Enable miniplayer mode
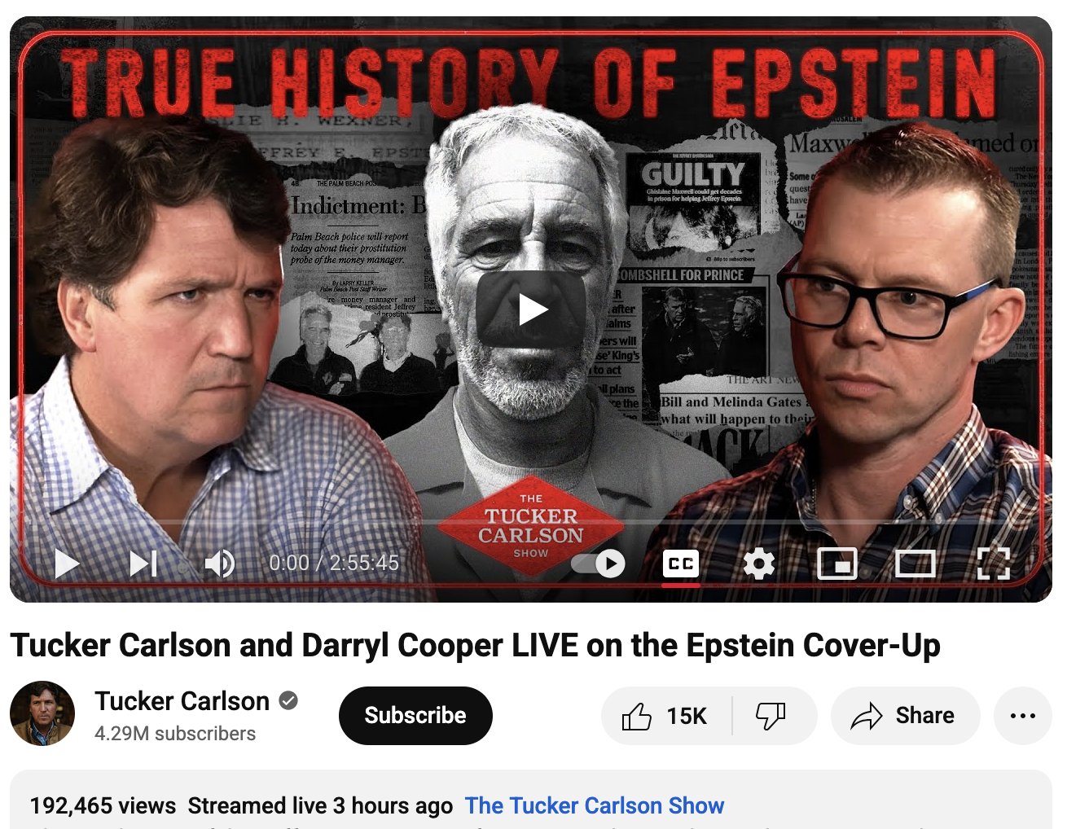This screenshot has height=829, width=1067. click(x=837, y=563)
